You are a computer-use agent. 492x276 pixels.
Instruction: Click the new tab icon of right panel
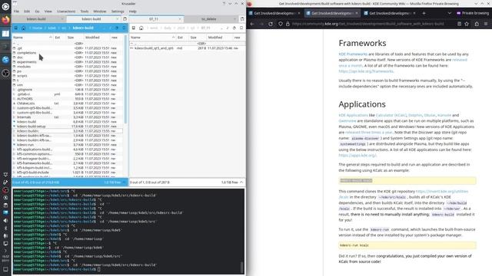click(x=242, y=19)
